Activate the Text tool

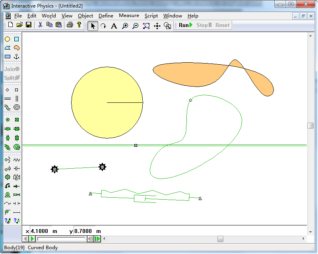pos(114,25)
